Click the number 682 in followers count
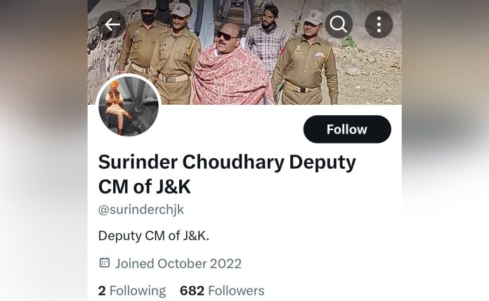 click(192, 290)
